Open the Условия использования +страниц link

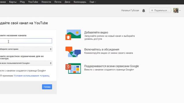tap(31, 76)
